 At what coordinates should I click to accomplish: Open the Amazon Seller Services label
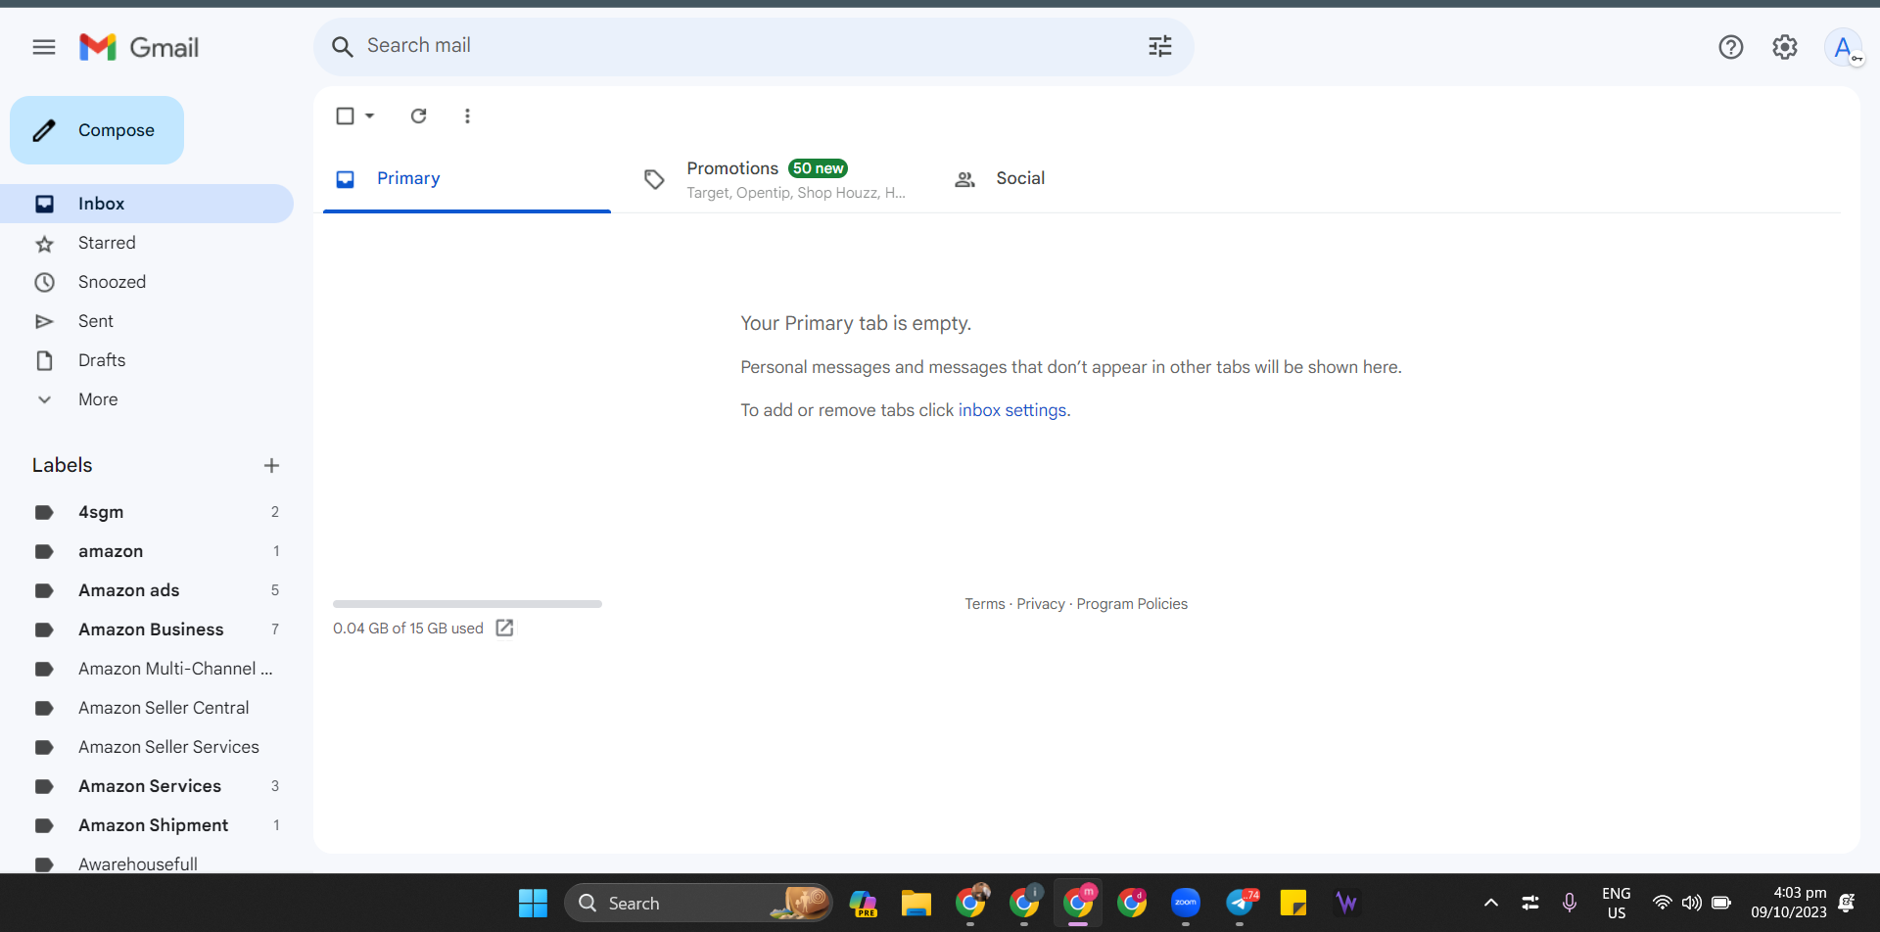click(x=147, y=747)
